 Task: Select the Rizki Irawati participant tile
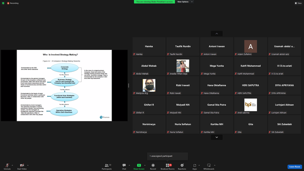coord(183,85)
